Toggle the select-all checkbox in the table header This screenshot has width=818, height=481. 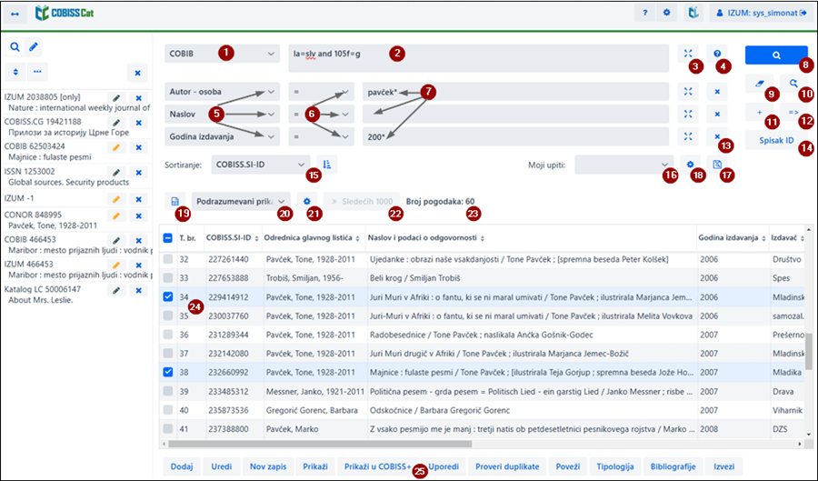pos(167,238)
